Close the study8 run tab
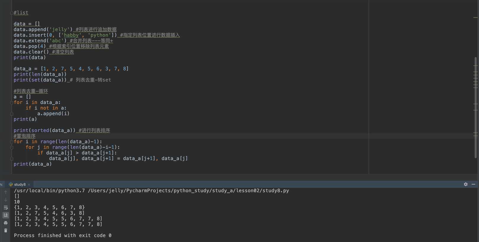The image size is (479, 242). click(x=29, y=184)
